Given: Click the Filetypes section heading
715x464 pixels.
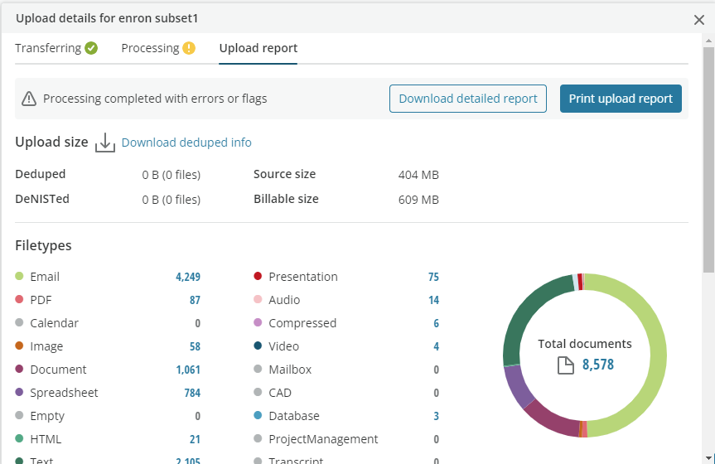Looking at the screenshot, I should 43,245.
